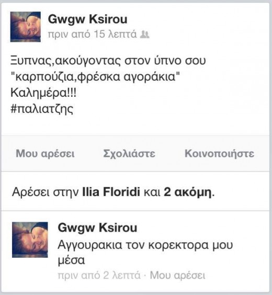This screenshot has height=295, width=272.
Task: Open the commenter's profile thumbnail
Action: click(x=30, y=240)
